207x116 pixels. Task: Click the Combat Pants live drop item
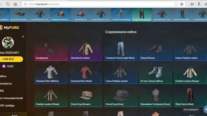(182, 15)
